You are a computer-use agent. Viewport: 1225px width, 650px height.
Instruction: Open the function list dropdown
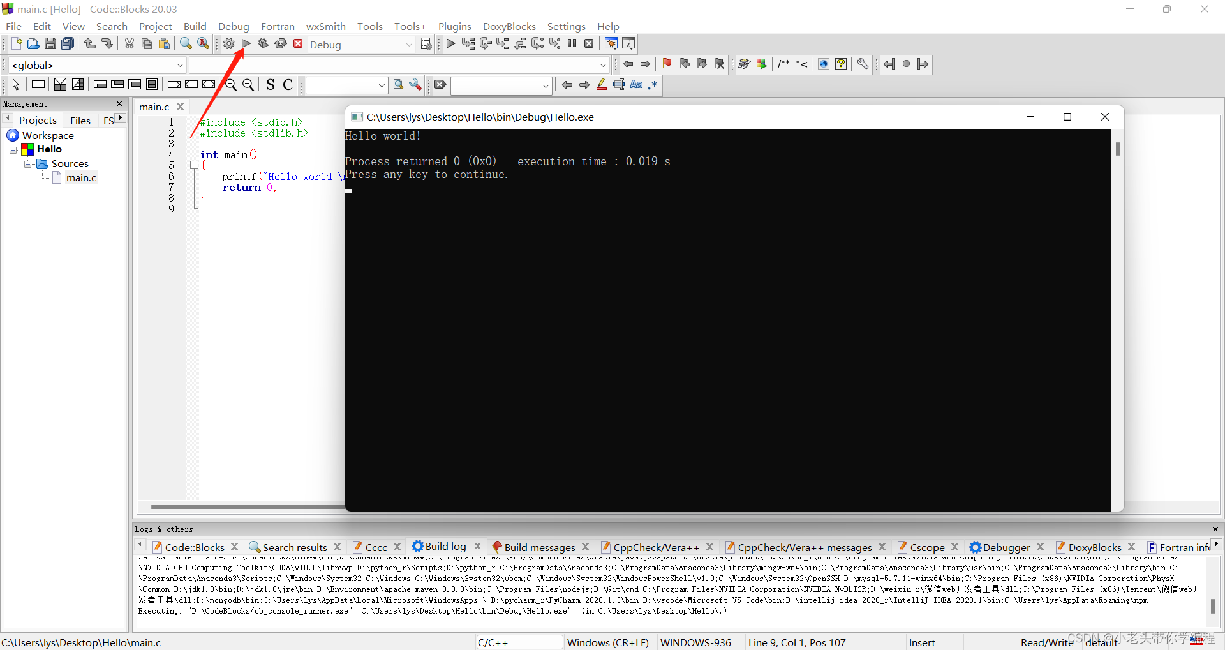603,65
